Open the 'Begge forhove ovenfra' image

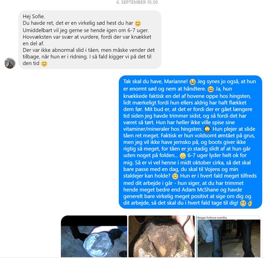click(229, 236)
